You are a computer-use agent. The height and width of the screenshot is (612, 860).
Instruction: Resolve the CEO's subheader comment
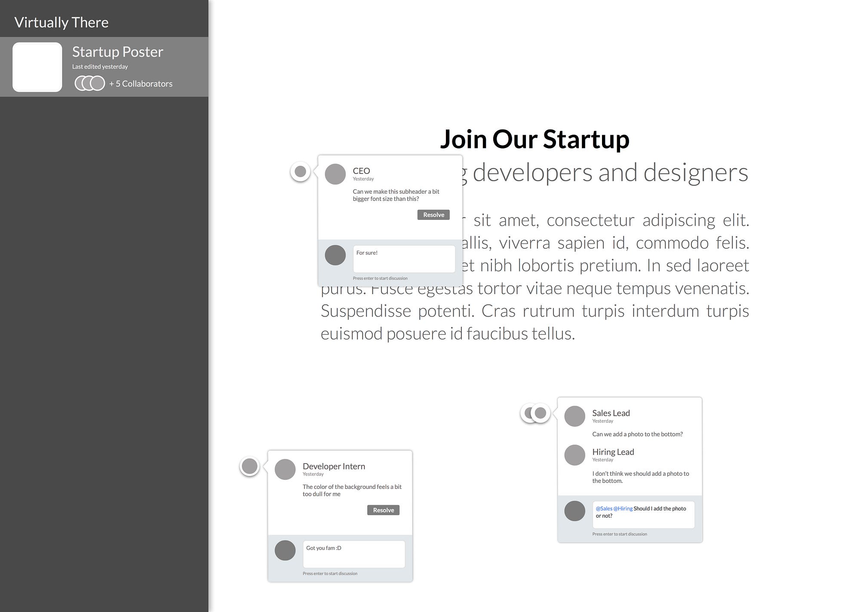(x=433, y=215)
